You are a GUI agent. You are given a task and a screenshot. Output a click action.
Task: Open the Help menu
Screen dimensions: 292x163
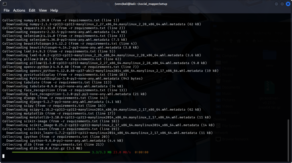[54, 10]
